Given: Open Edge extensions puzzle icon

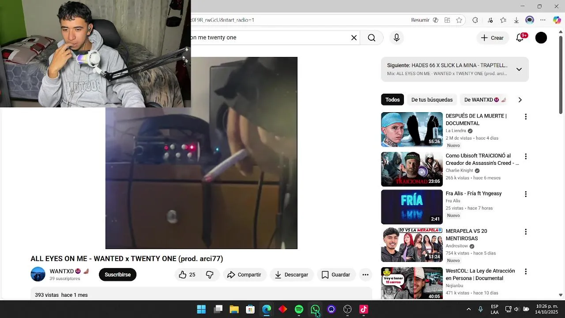Looking at the screenshot, I should pos(475,20).
